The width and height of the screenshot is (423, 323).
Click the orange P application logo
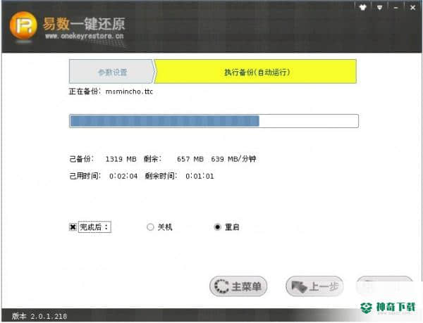(x=23, y=26)
